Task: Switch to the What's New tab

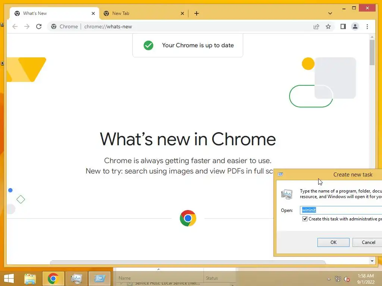Action: [x=54, y=13]
